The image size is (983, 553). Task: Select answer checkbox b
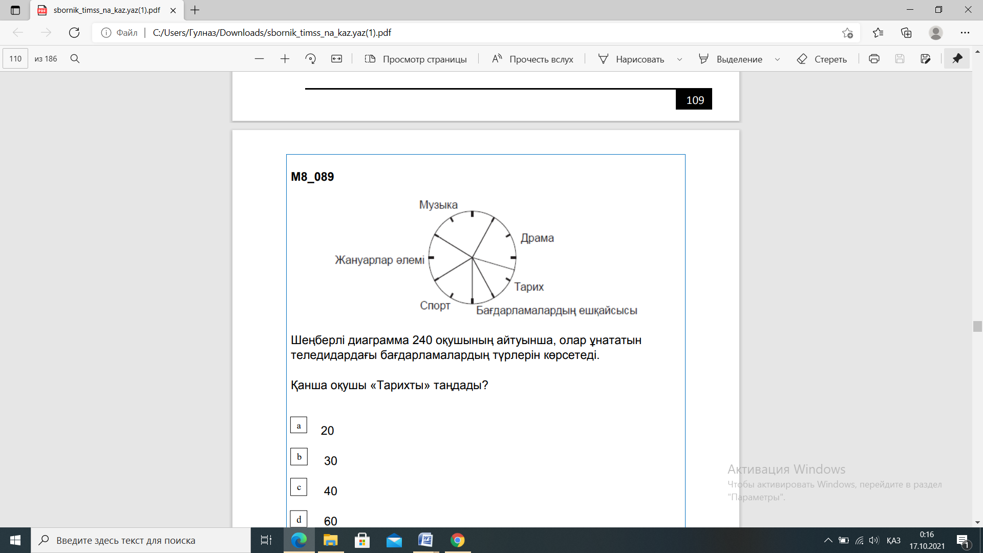[x=298, y=457]
